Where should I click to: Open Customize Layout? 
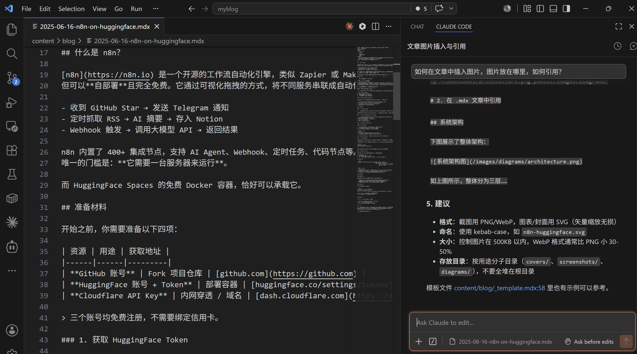pos(527,9)
